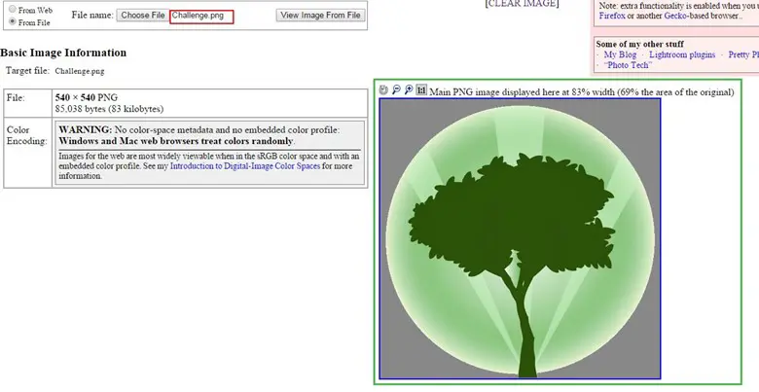Click the Pretty link in other stuff
The width and height of the screenshot is (759, 392).
pyautogui.click(x=742, y=55)
